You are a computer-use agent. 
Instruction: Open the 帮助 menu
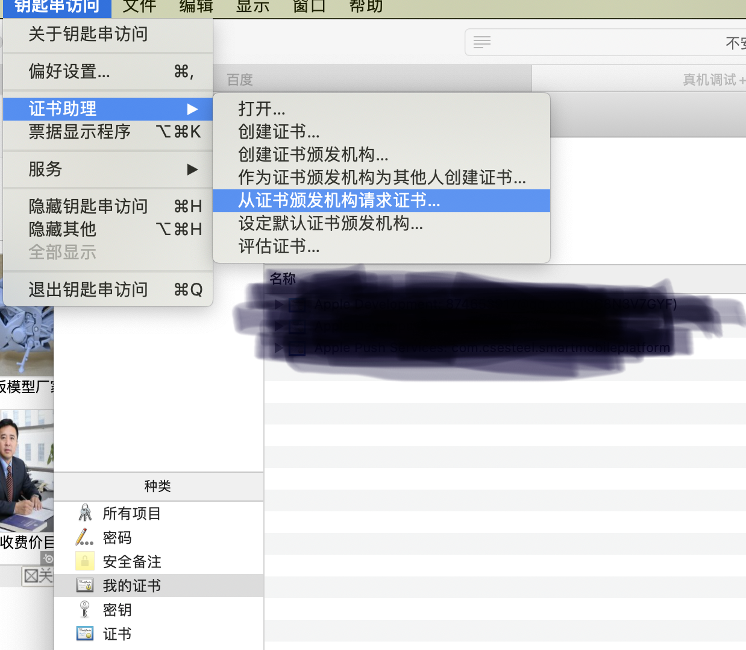coord(366,7)
